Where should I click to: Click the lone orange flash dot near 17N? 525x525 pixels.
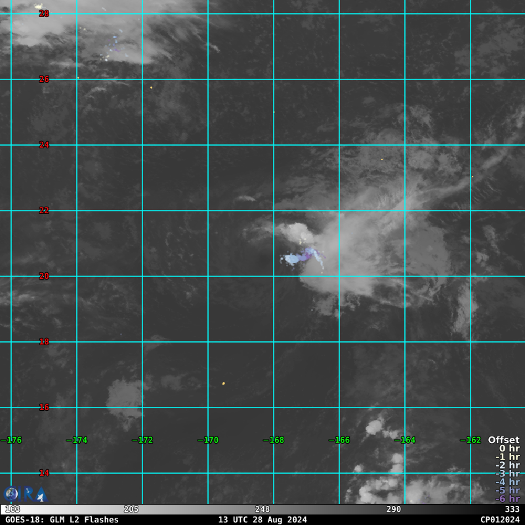(223, 383)
